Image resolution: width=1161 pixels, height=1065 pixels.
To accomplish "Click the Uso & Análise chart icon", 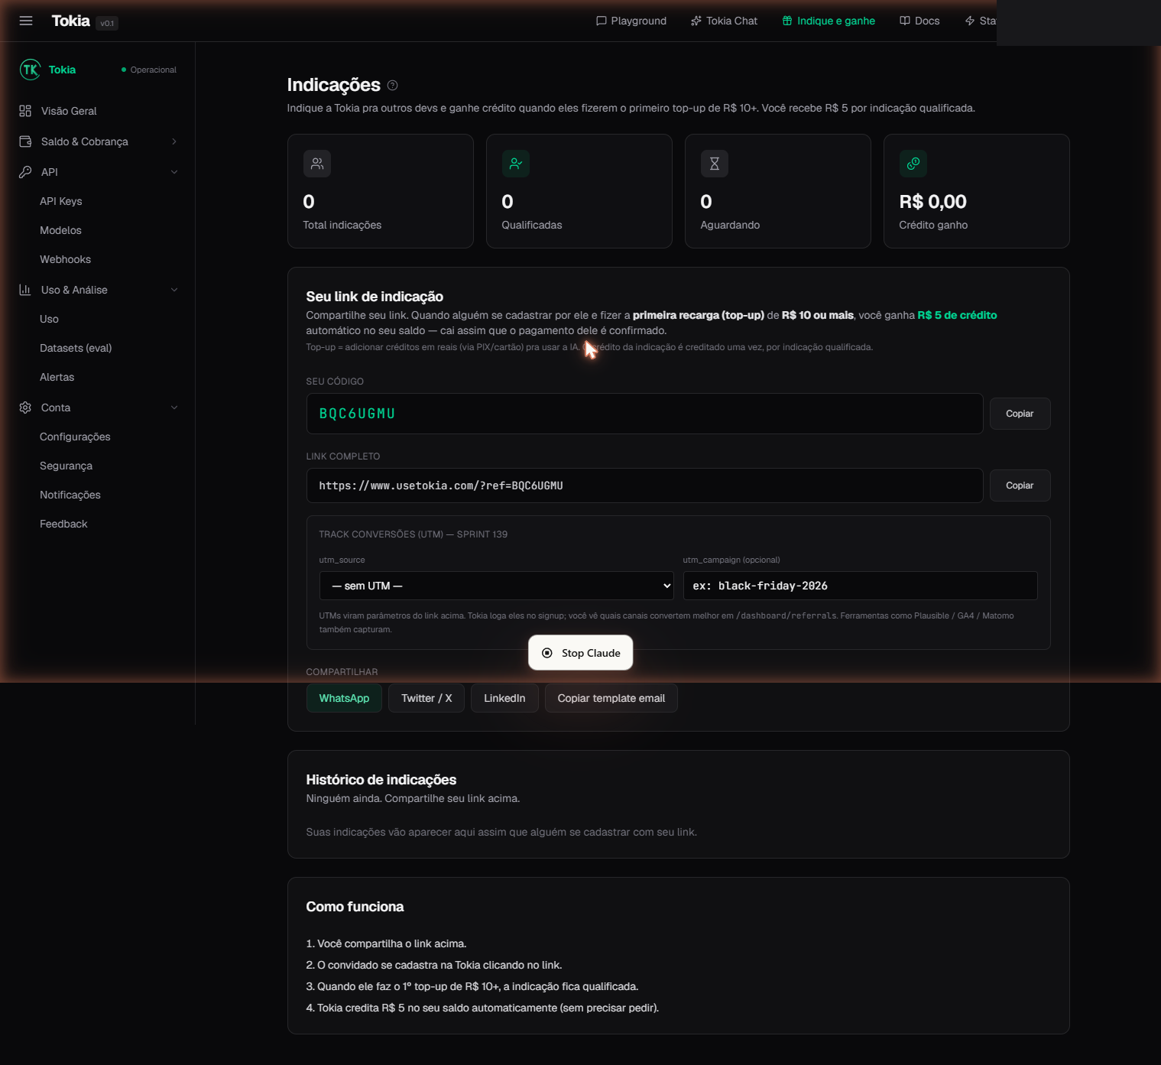I will pyautogui.click(x=25, y=290).
